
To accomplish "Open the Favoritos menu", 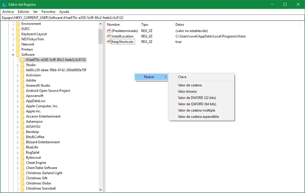I will (49, 12).
